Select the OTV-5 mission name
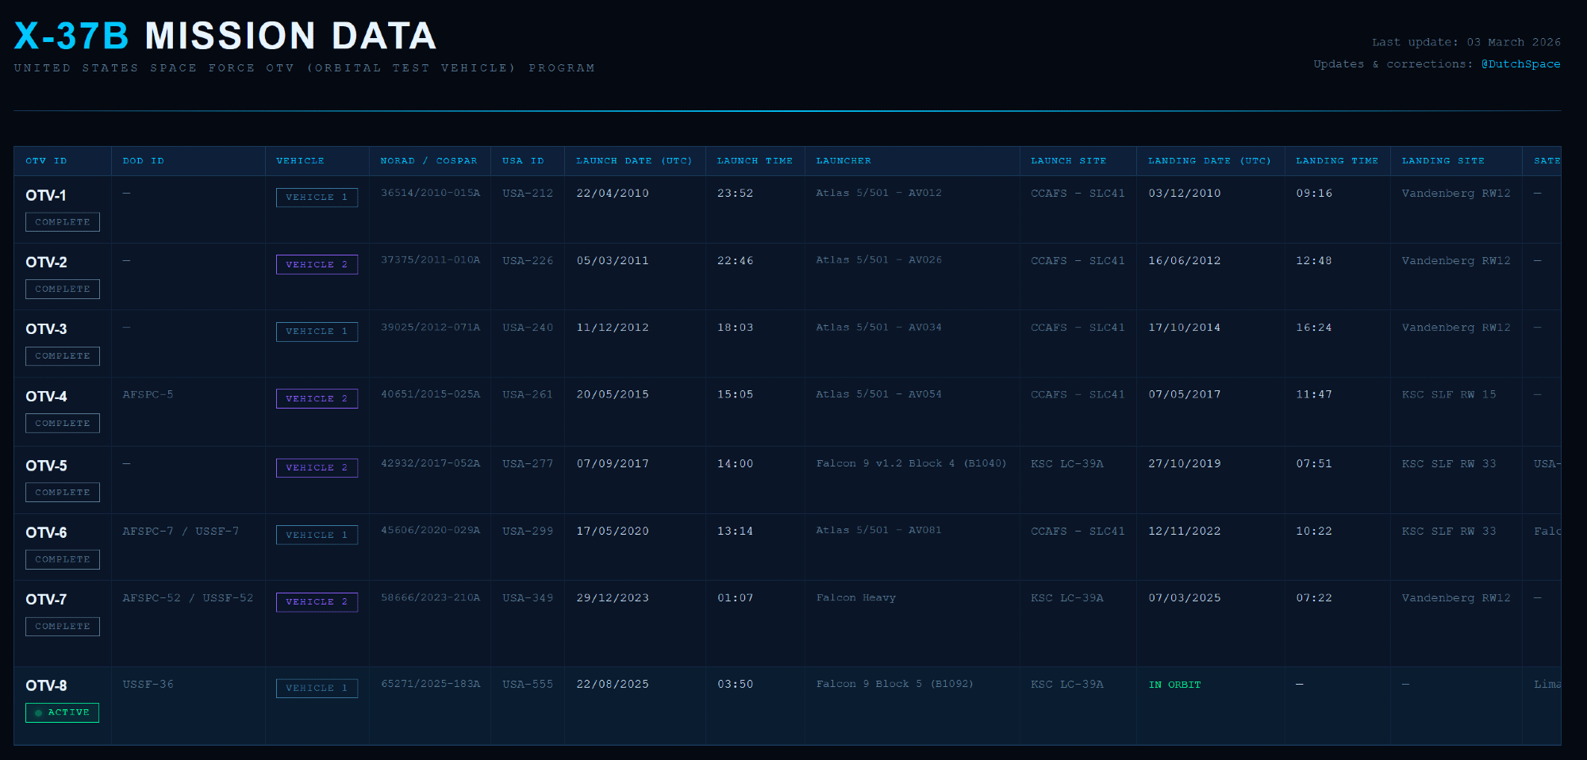This screenshot has height=760, width=1587. point(46,466)
